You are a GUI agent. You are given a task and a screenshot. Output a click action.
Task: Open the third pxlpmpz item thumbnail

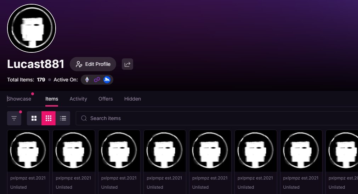tap(119, 151)
